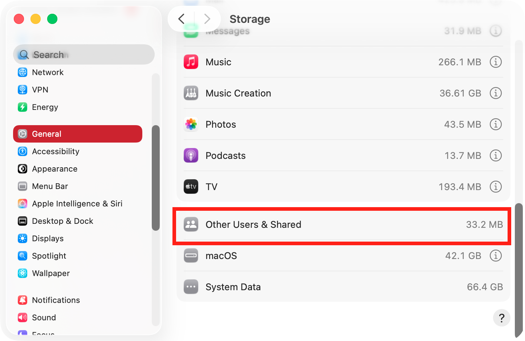Screen dimensions: 525x341
Task: Open Sound settings from the sidebar
Action: pyautogui.click(x=44, y=317)
